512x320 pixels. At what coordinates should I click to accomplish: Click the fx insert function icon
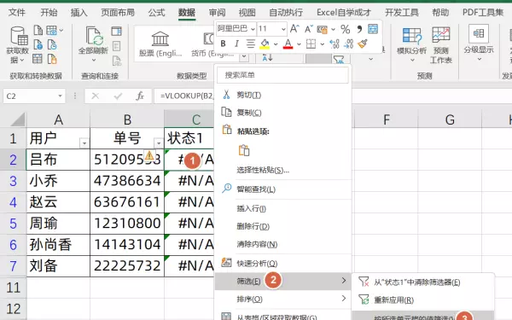click(140, 96)
